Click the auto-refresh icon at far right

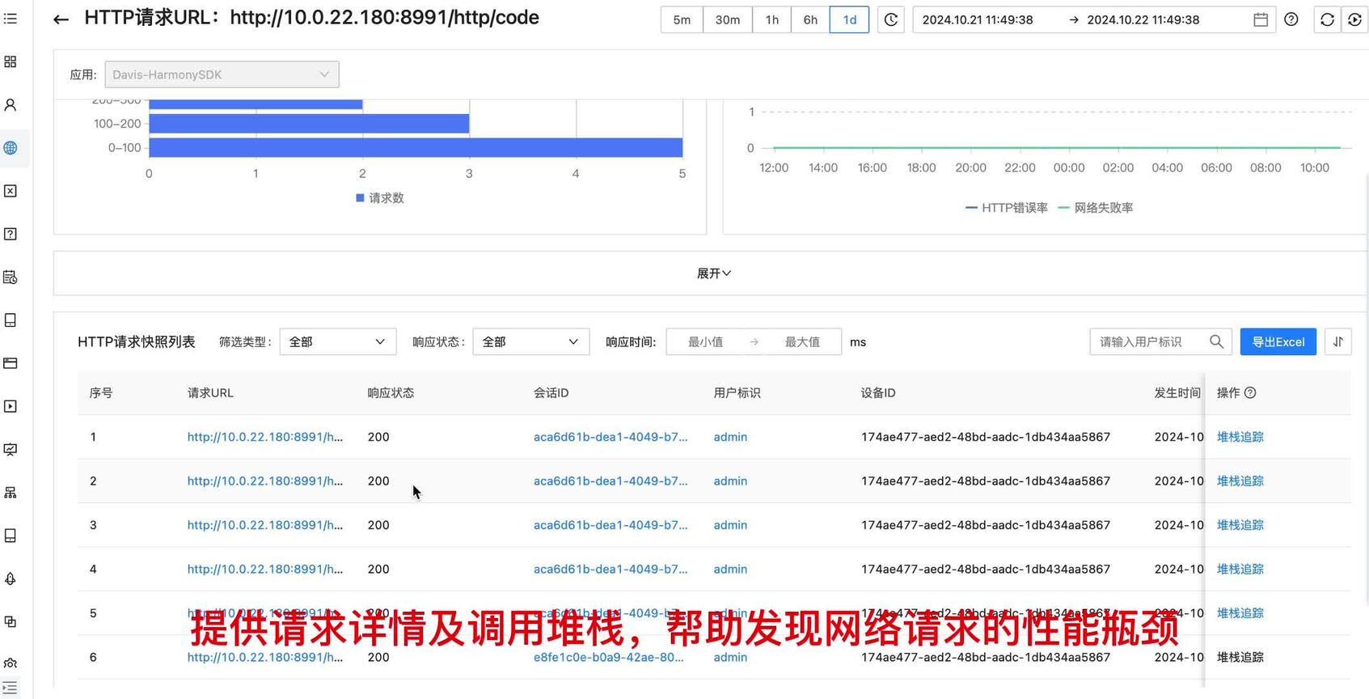coord(1354,19)
